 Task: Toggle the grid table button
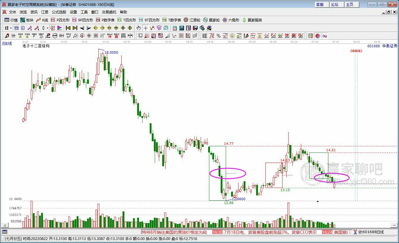tap(311, 36)
